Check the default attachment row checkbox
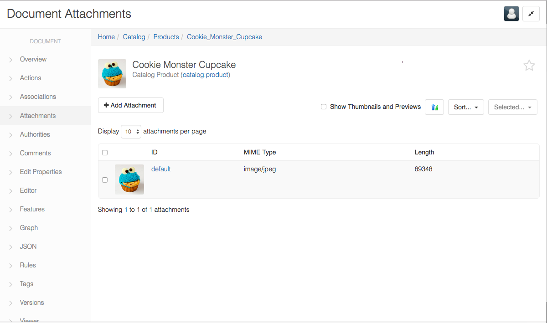Screen dimensions: 547x323 point(105,180)
